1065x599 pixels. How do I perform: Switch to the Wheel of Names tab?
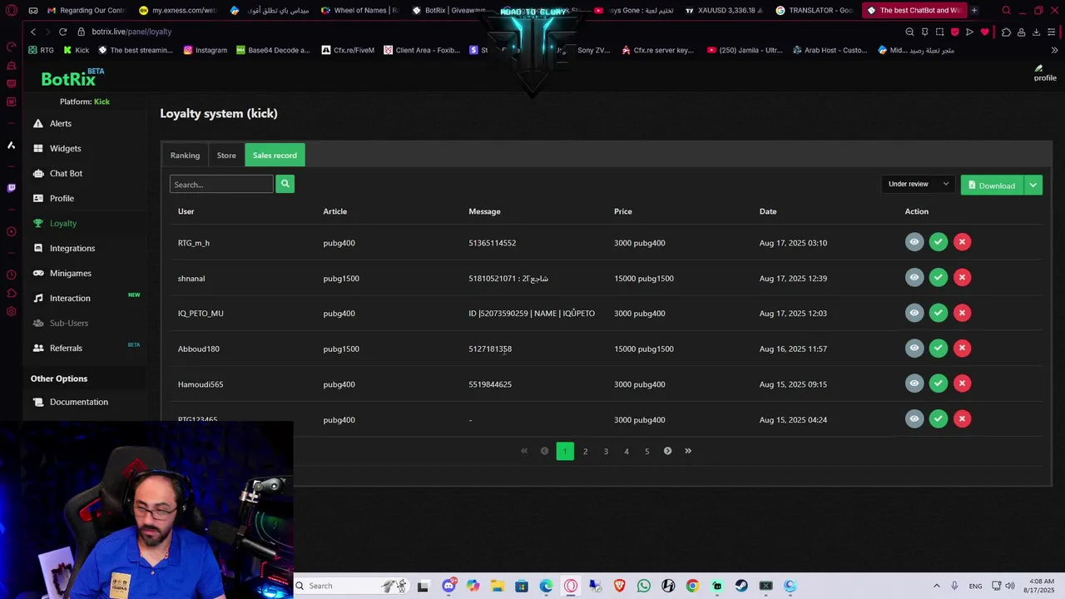pos(359,10)
